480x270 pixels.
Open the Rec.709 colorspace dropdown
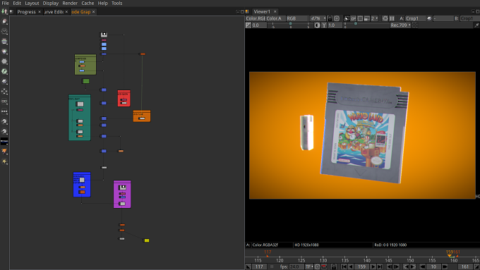(400, 25)
